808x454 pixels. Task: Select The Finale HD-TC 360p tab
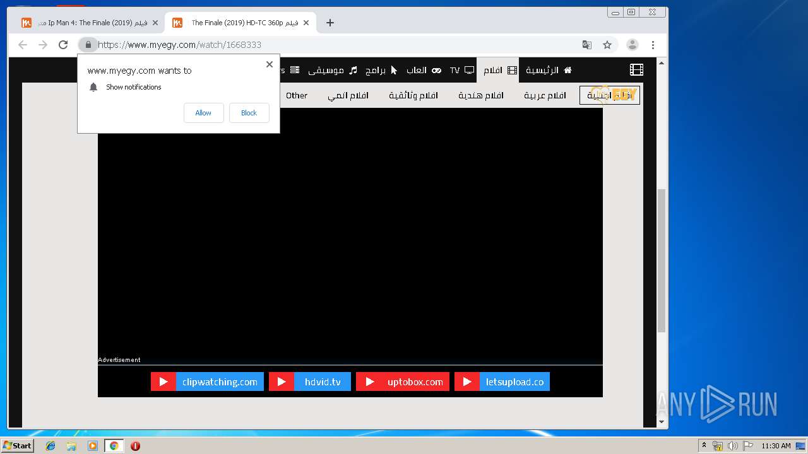(240, 23)
